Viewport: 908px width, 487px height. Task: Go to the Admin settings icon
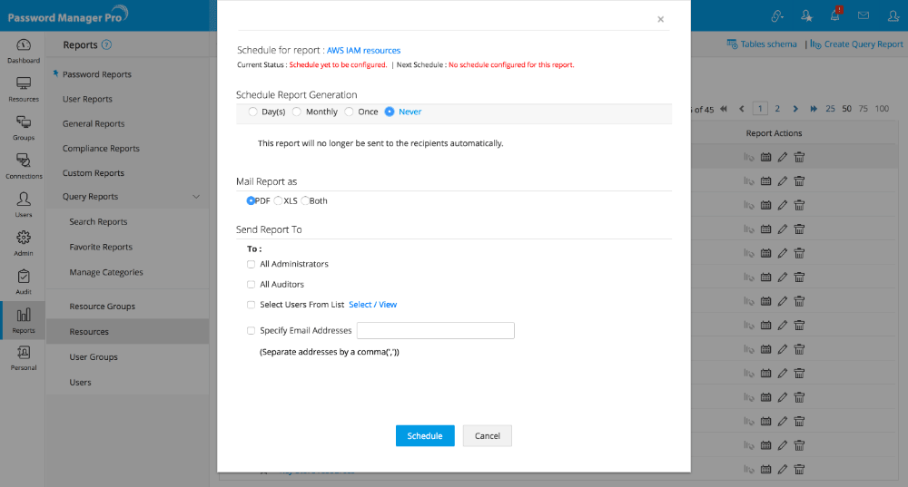(x=24, y=241)
